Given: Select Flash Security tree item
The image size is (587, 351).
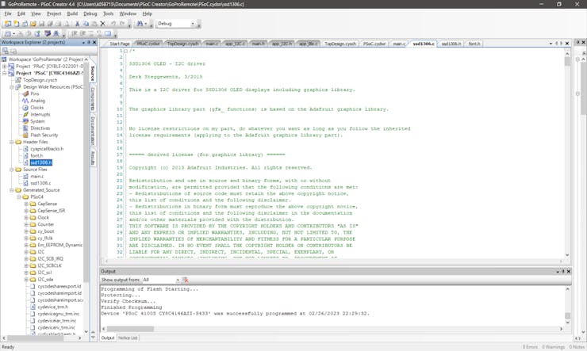Looking at the screenshot, I should [44, 135].
